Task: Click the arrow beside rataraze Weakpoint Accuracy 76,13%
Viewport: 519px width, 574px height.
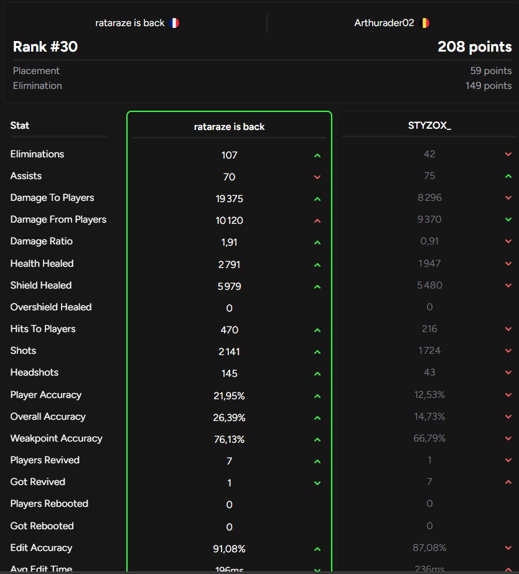Action: pos(317,440)
